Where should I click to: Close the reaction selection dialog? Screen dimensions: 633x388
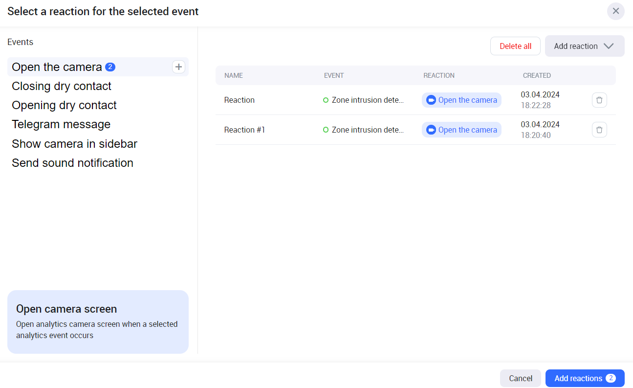(615, 11)
